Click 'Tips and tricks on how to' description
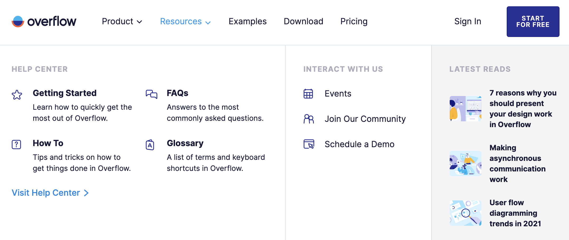Screen dimensions: 569x240 82,163
